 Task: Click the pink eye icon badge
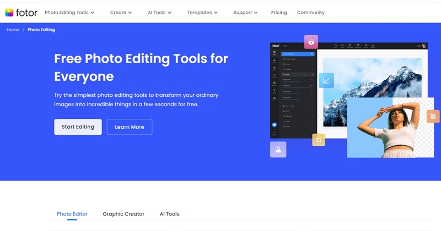(311, 42)
